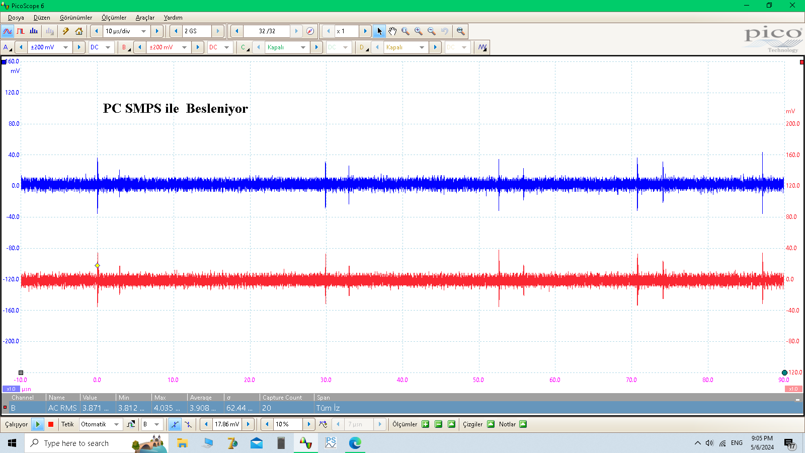Open the trigger source B dropdown
The image size is (805, 453).
pyautogui.click(x=157, y=424)
